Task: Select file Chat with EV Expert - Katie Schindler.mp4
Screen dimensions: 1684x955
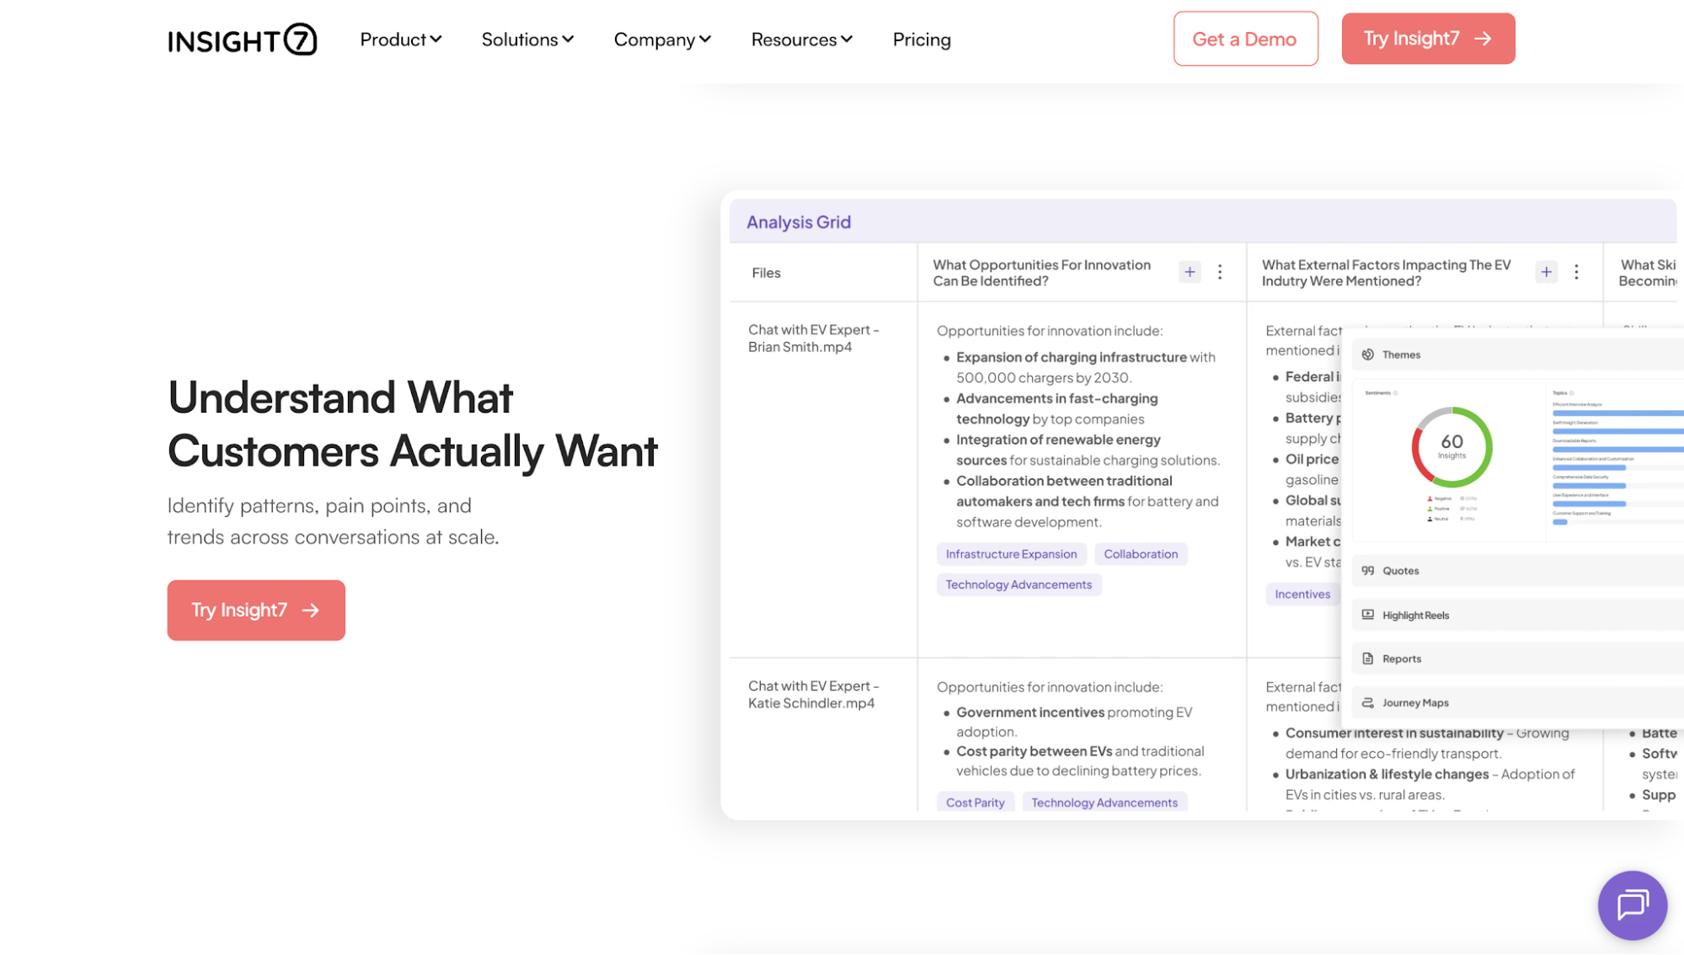Action: pos(813,695)
